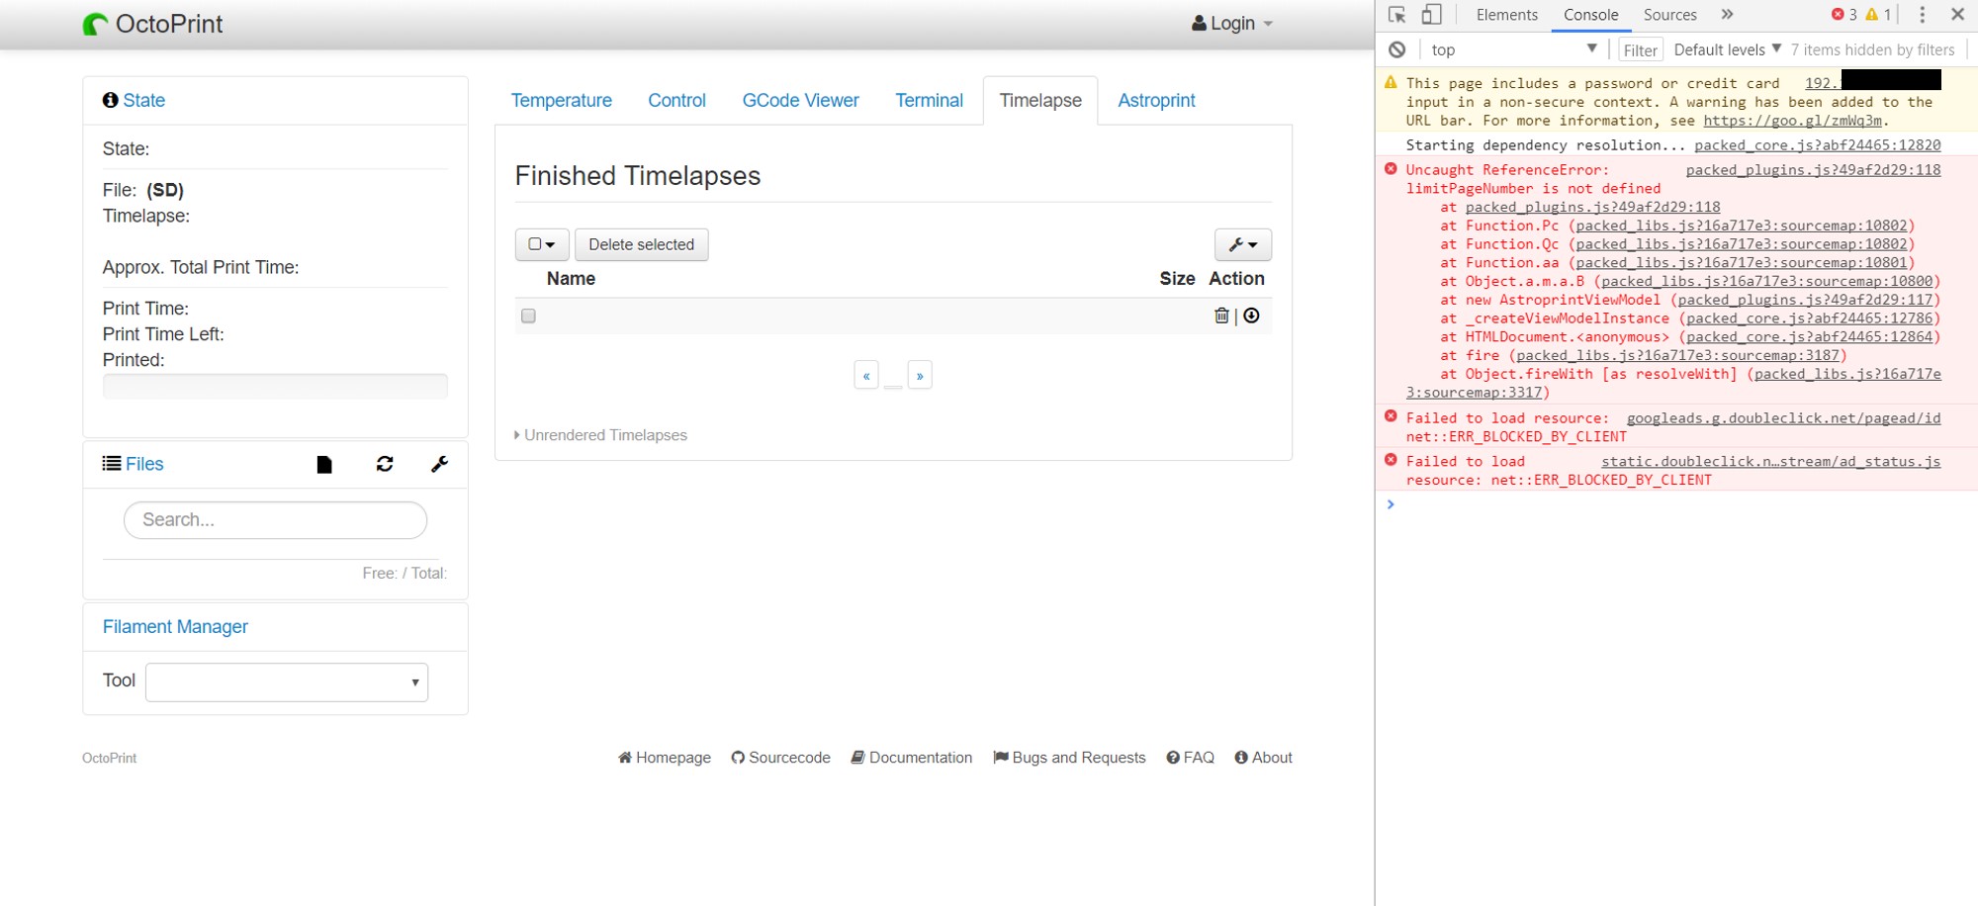Open googleads doubleclick resource link
Viewport: 1978px width, 906px height.
[x=1783, y=418]
